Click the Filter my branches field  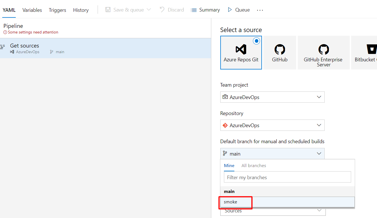(x=287, y=177)
